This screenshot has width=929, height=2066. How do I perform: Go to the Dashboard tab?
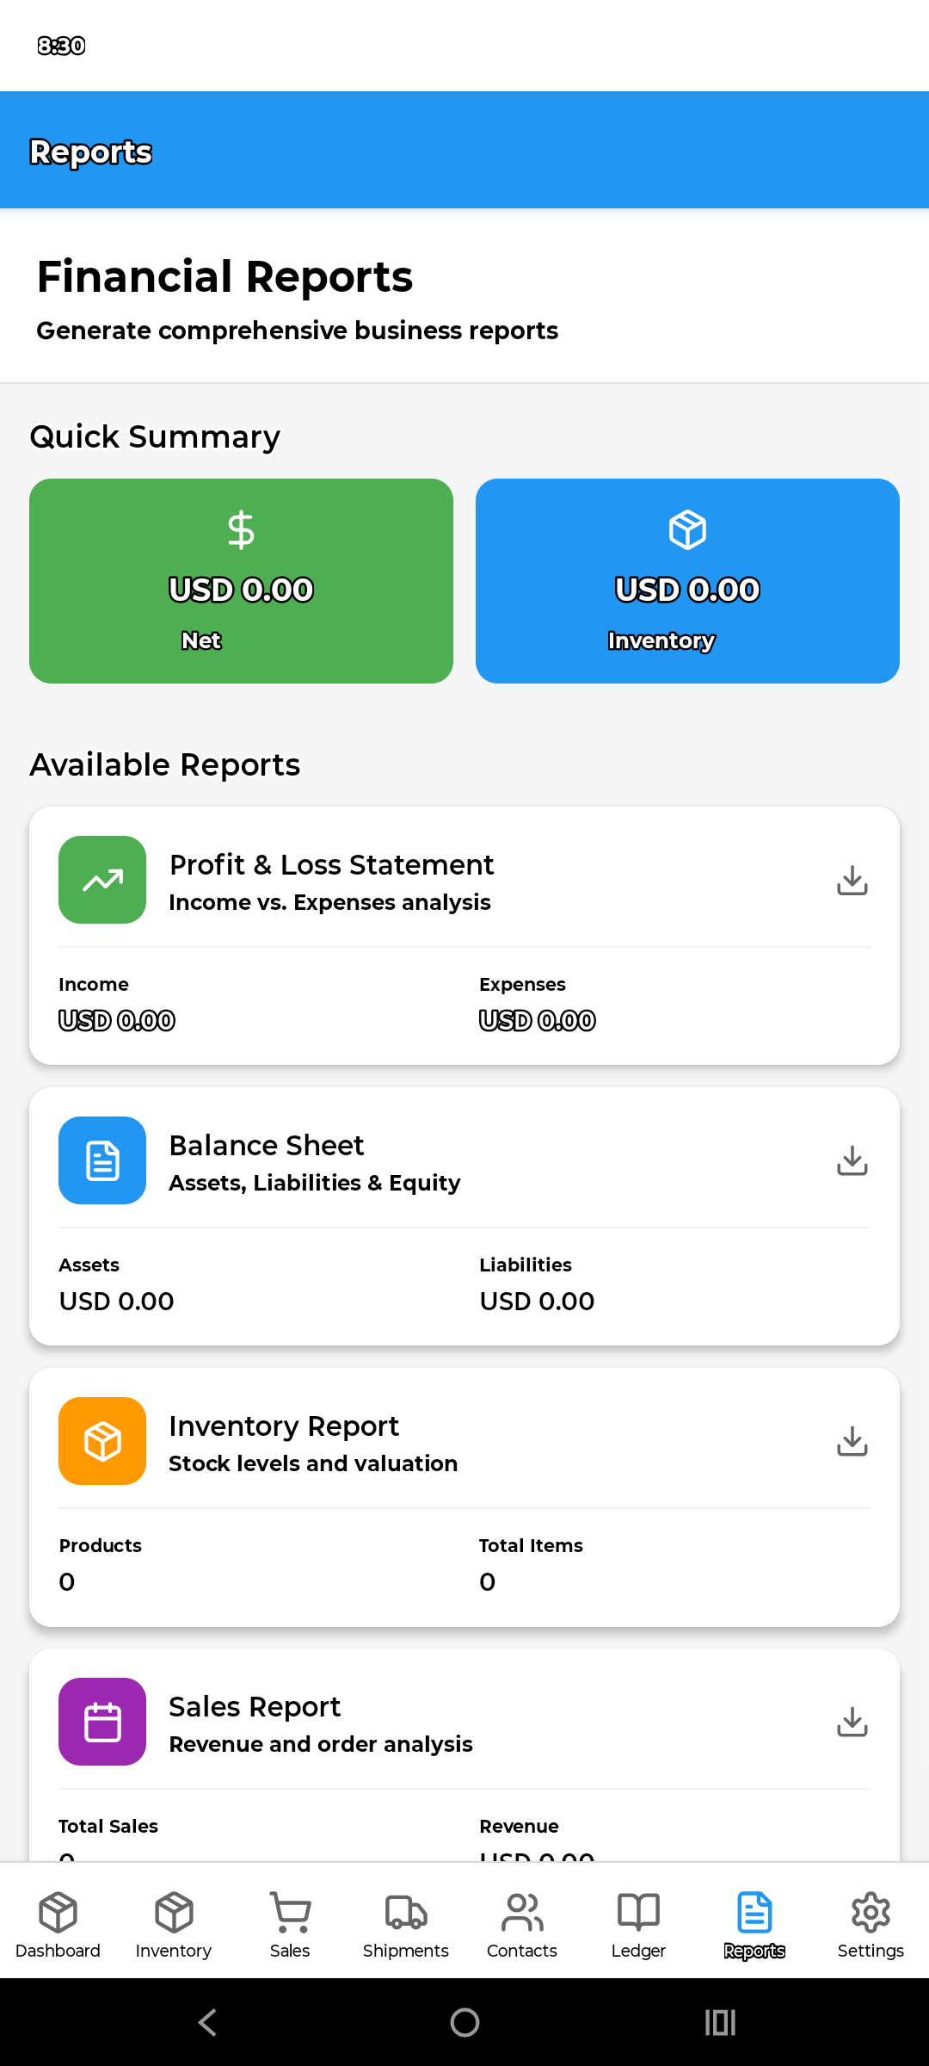[x=58, y=1925]
